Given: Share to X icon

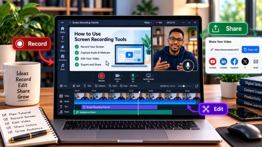Looking at the screenshot, I should [x=245, y=62].
